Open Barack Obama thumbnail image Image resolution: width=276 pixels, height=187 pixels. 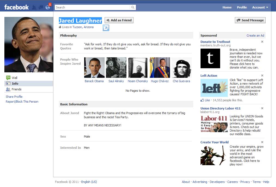[x=94, y=68]
